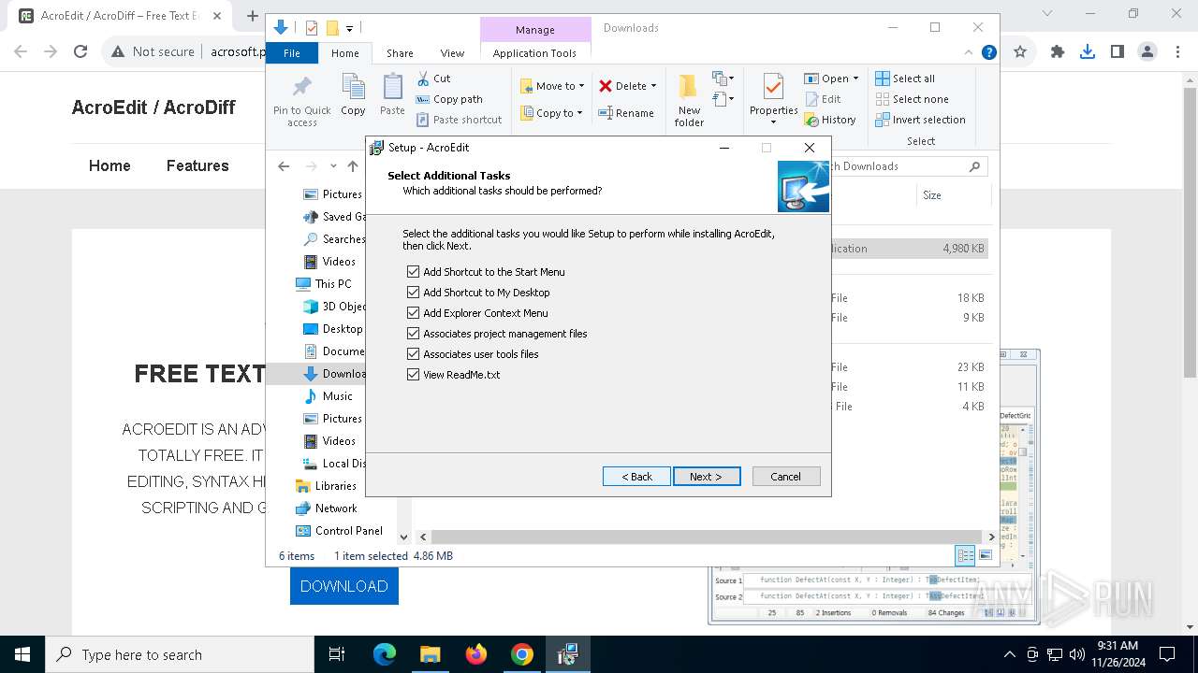This screenshot has height=673, width=1198.
Task: Click search magnifier in Downloads search box
Action: click(974, 166)
